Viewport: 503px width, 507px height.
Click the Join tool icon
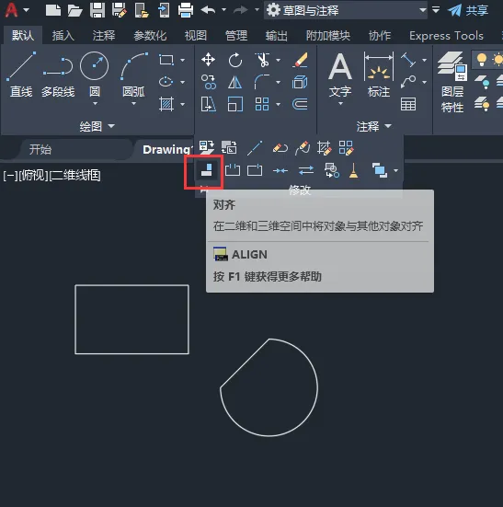pos(280,170)
